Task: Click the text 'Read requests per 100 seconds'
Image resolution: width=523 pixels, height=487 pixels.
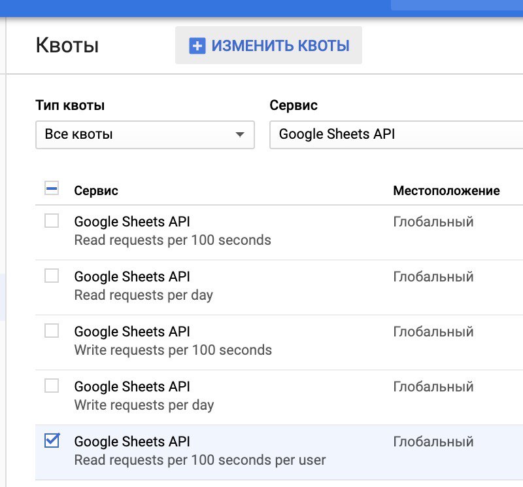Action: tap(173, 240)
